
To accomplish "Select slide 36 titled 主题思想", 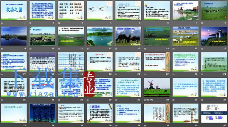I will [x=99, y=113].
